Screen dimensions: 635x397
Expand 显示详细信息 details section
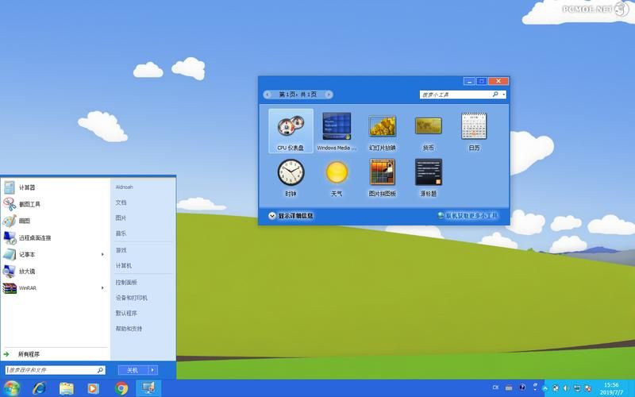tap(291, 216)
